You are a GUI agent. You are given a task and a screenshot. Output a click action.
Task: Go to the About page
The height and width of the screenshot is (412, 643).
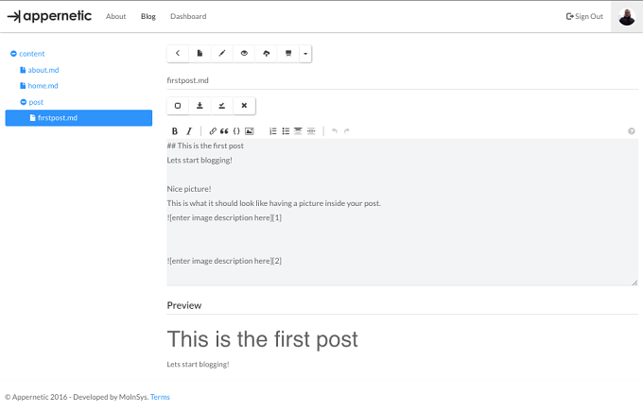[115, 16]
